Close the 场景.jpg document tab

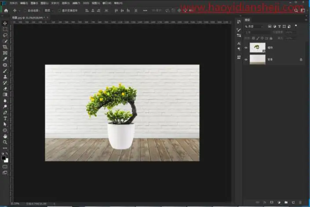(x=47, y=18)
